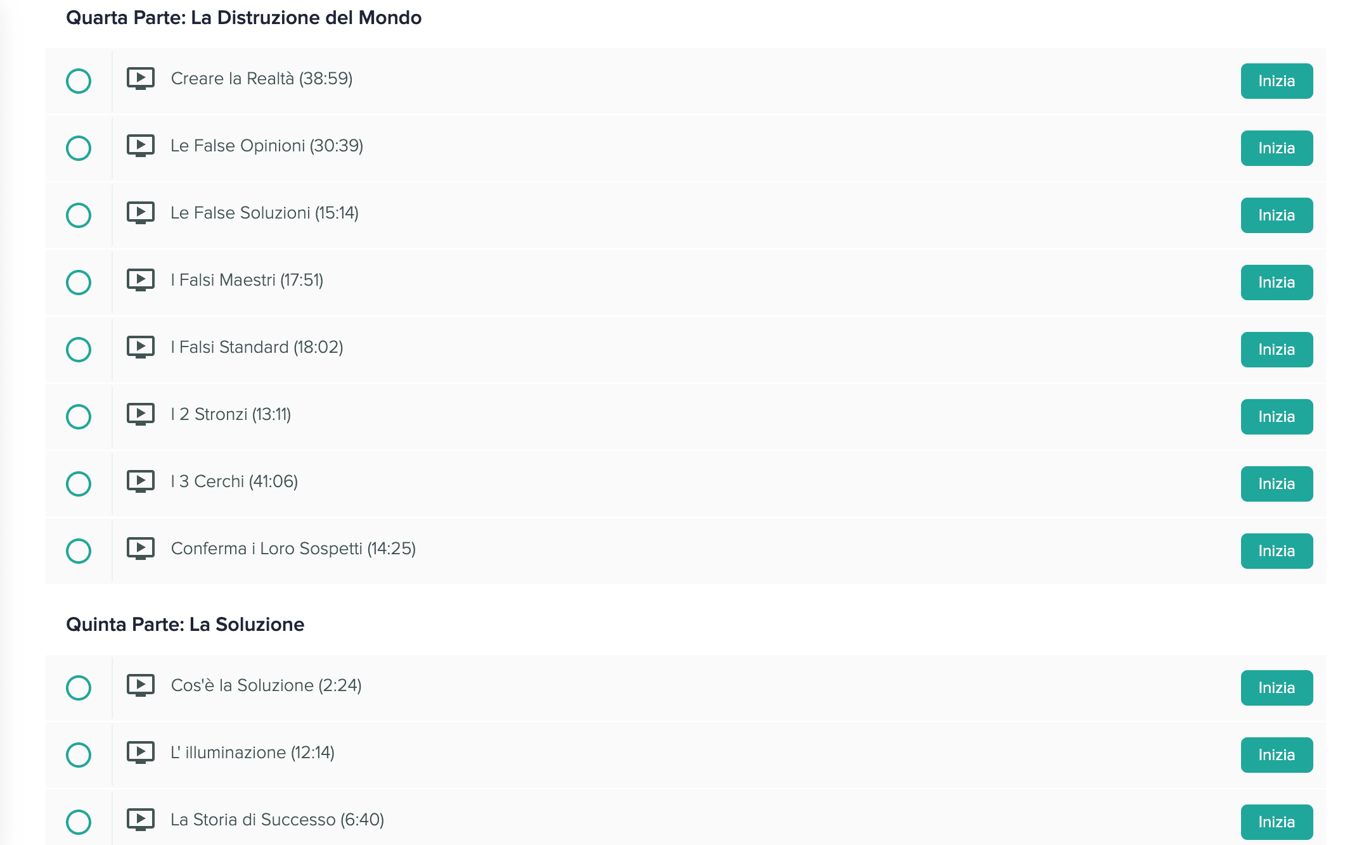The width and height of the screenshot is (1364, 845).
Task: Open lesson title I Falsi Maestri (17:51)
Action: [247, 280]
